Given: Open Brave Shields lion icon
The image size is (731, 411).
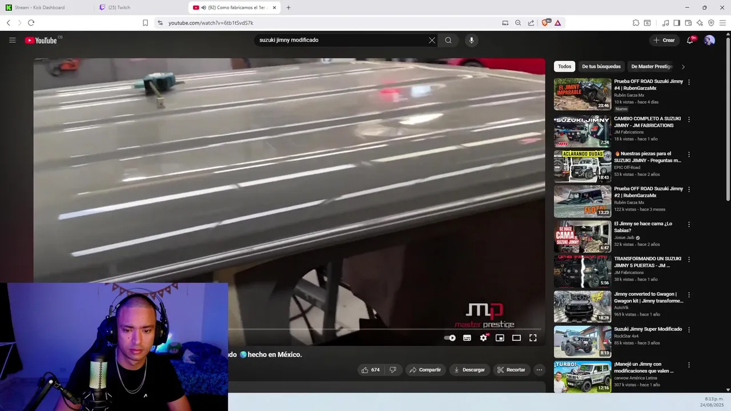Looking at the screenshot, I should [x=545, y=23].
